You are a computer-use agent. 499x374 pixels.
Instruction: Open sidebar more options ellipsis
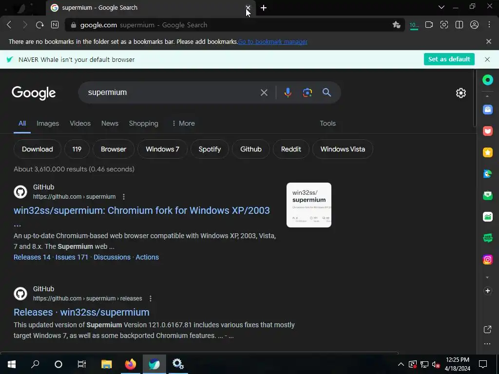coord(487,344)
